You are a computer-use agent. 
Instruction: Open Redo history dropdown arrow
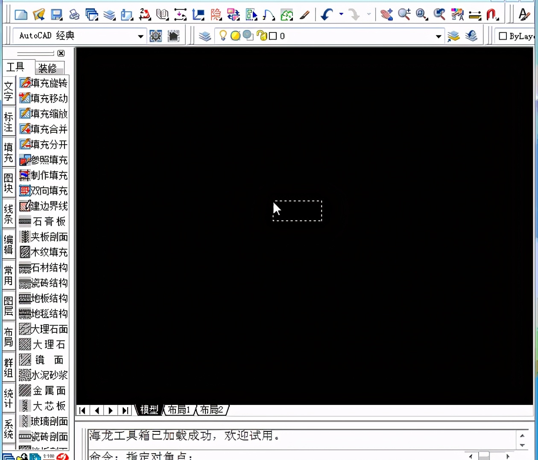[369, 15]
